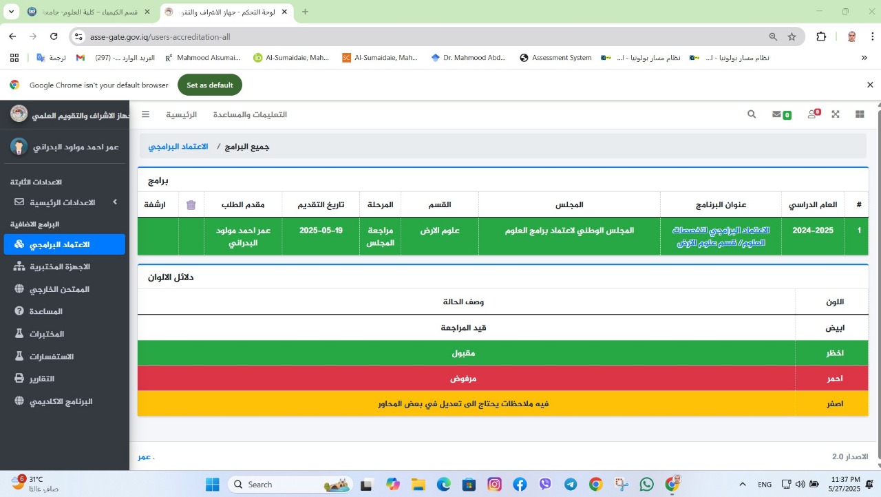Click the search magnifier icon in header
The height and width of the screenshot is (497, 881).
752,114
